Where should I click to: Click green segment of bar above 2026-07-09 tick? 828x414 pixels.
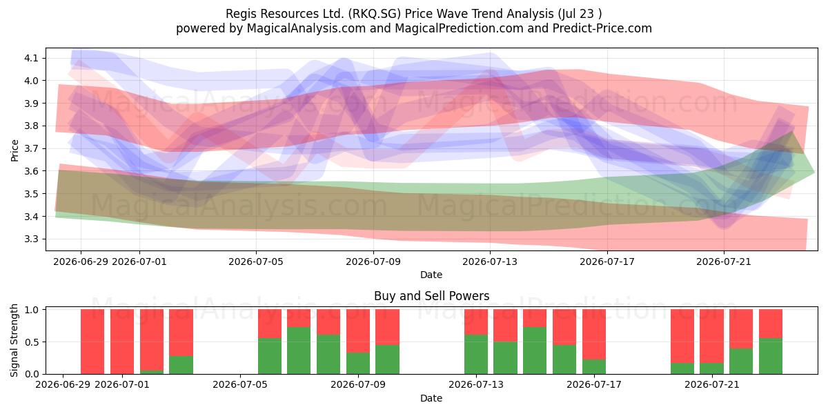coord(358,363)
